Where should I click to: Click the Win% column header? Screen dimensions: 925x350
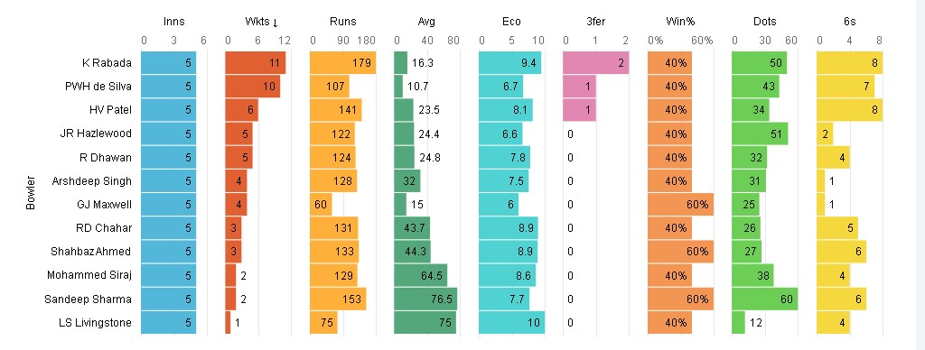click(x=680, y=22)
